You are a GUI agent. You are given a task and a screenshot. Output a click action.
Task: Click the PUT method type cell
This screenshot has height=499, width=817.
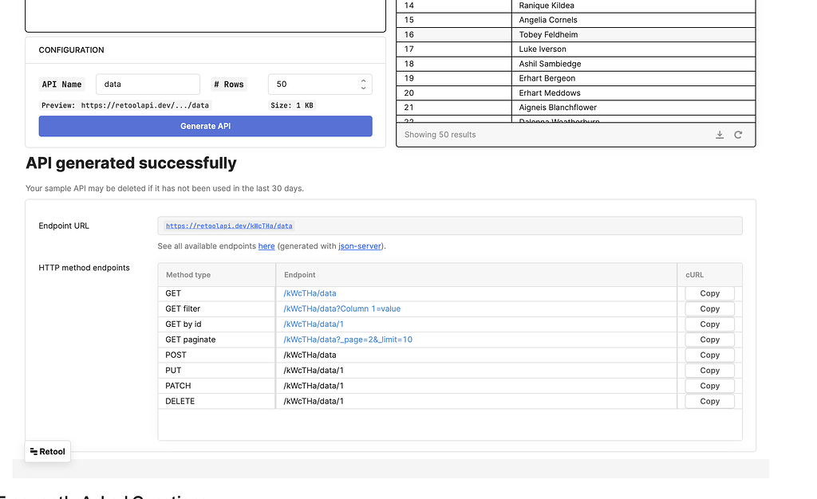pos(217,371)
